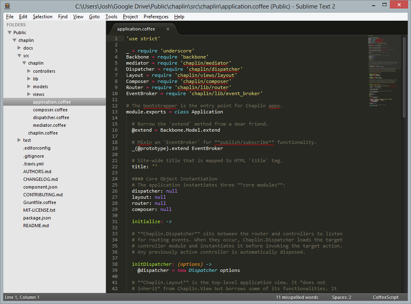Click the word 'Application' after class
This screenshot has height=304, width=411.
[207, 112]
